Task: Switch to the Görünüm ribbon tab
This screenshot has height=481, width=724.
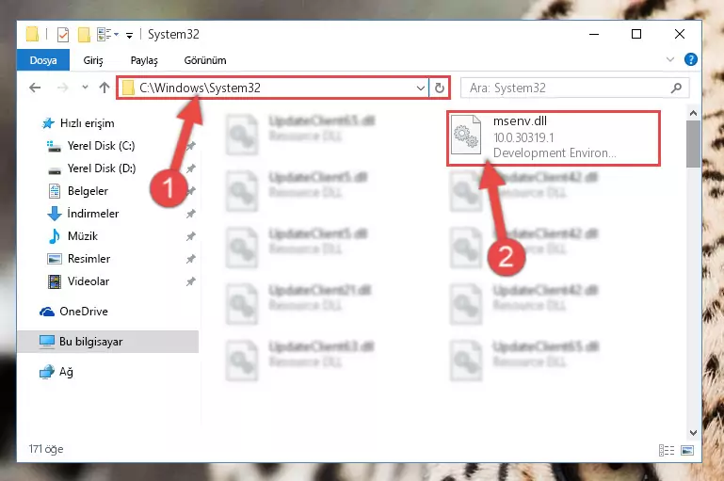Action: pyautogui.click(x=205, y=60)
